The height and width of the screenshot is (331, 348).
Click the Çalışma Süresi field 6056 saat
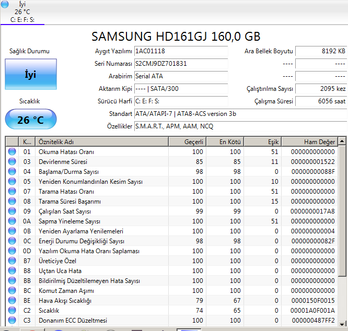[x=321, y=101]
